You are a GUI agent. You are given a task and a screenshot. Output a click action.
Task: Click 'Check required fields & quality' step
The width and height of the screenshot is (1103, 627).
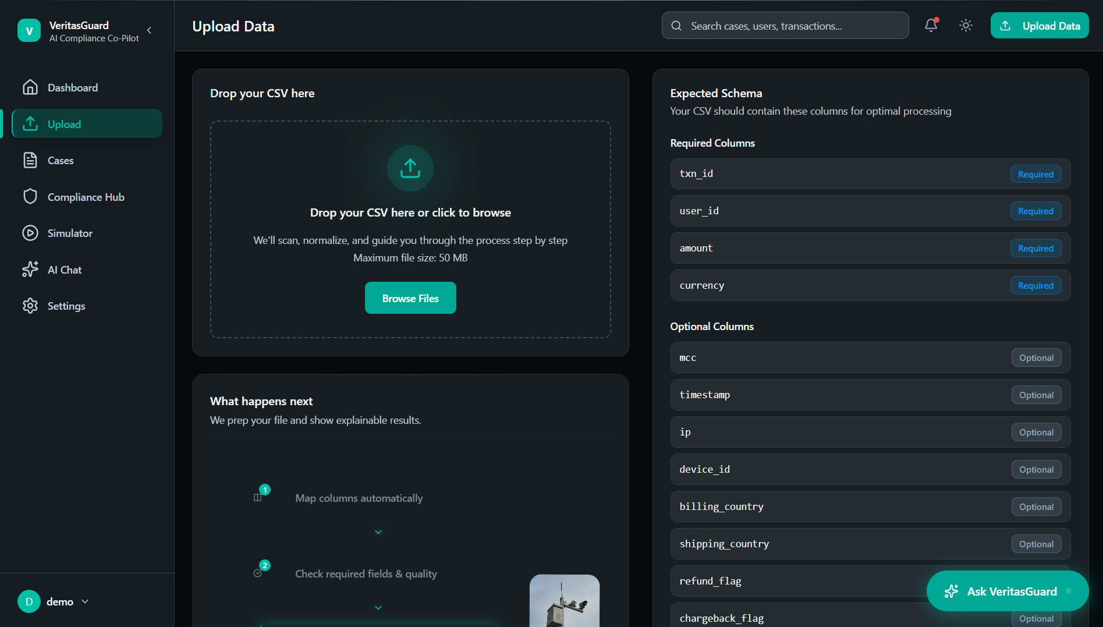tap(366, 574)
